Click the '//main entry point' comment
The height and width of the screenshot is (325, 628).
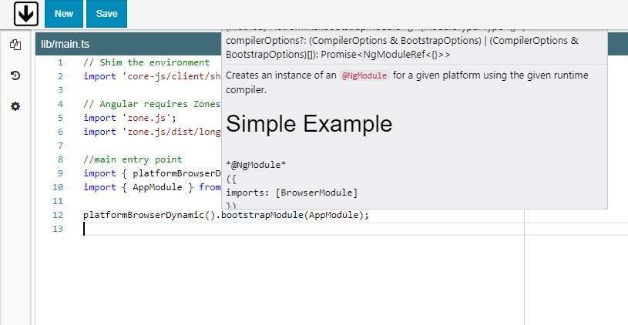(x=133, y=159)
